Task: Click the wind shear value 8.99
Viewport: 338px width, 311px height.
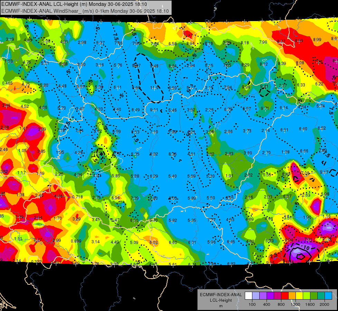Action: (317, 39)
